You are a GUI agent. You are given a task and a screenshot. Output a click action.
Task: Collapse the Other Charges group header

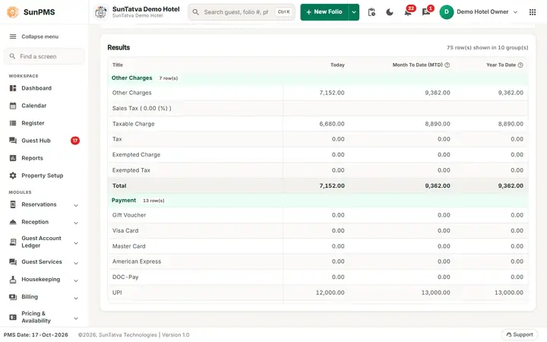[x=318, y=78]
